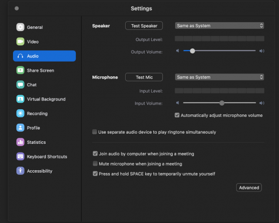Click the low volume icon beside Output Volume
Image resolution: width=279 pixels, height=223 pixels.
click(177, 51)
